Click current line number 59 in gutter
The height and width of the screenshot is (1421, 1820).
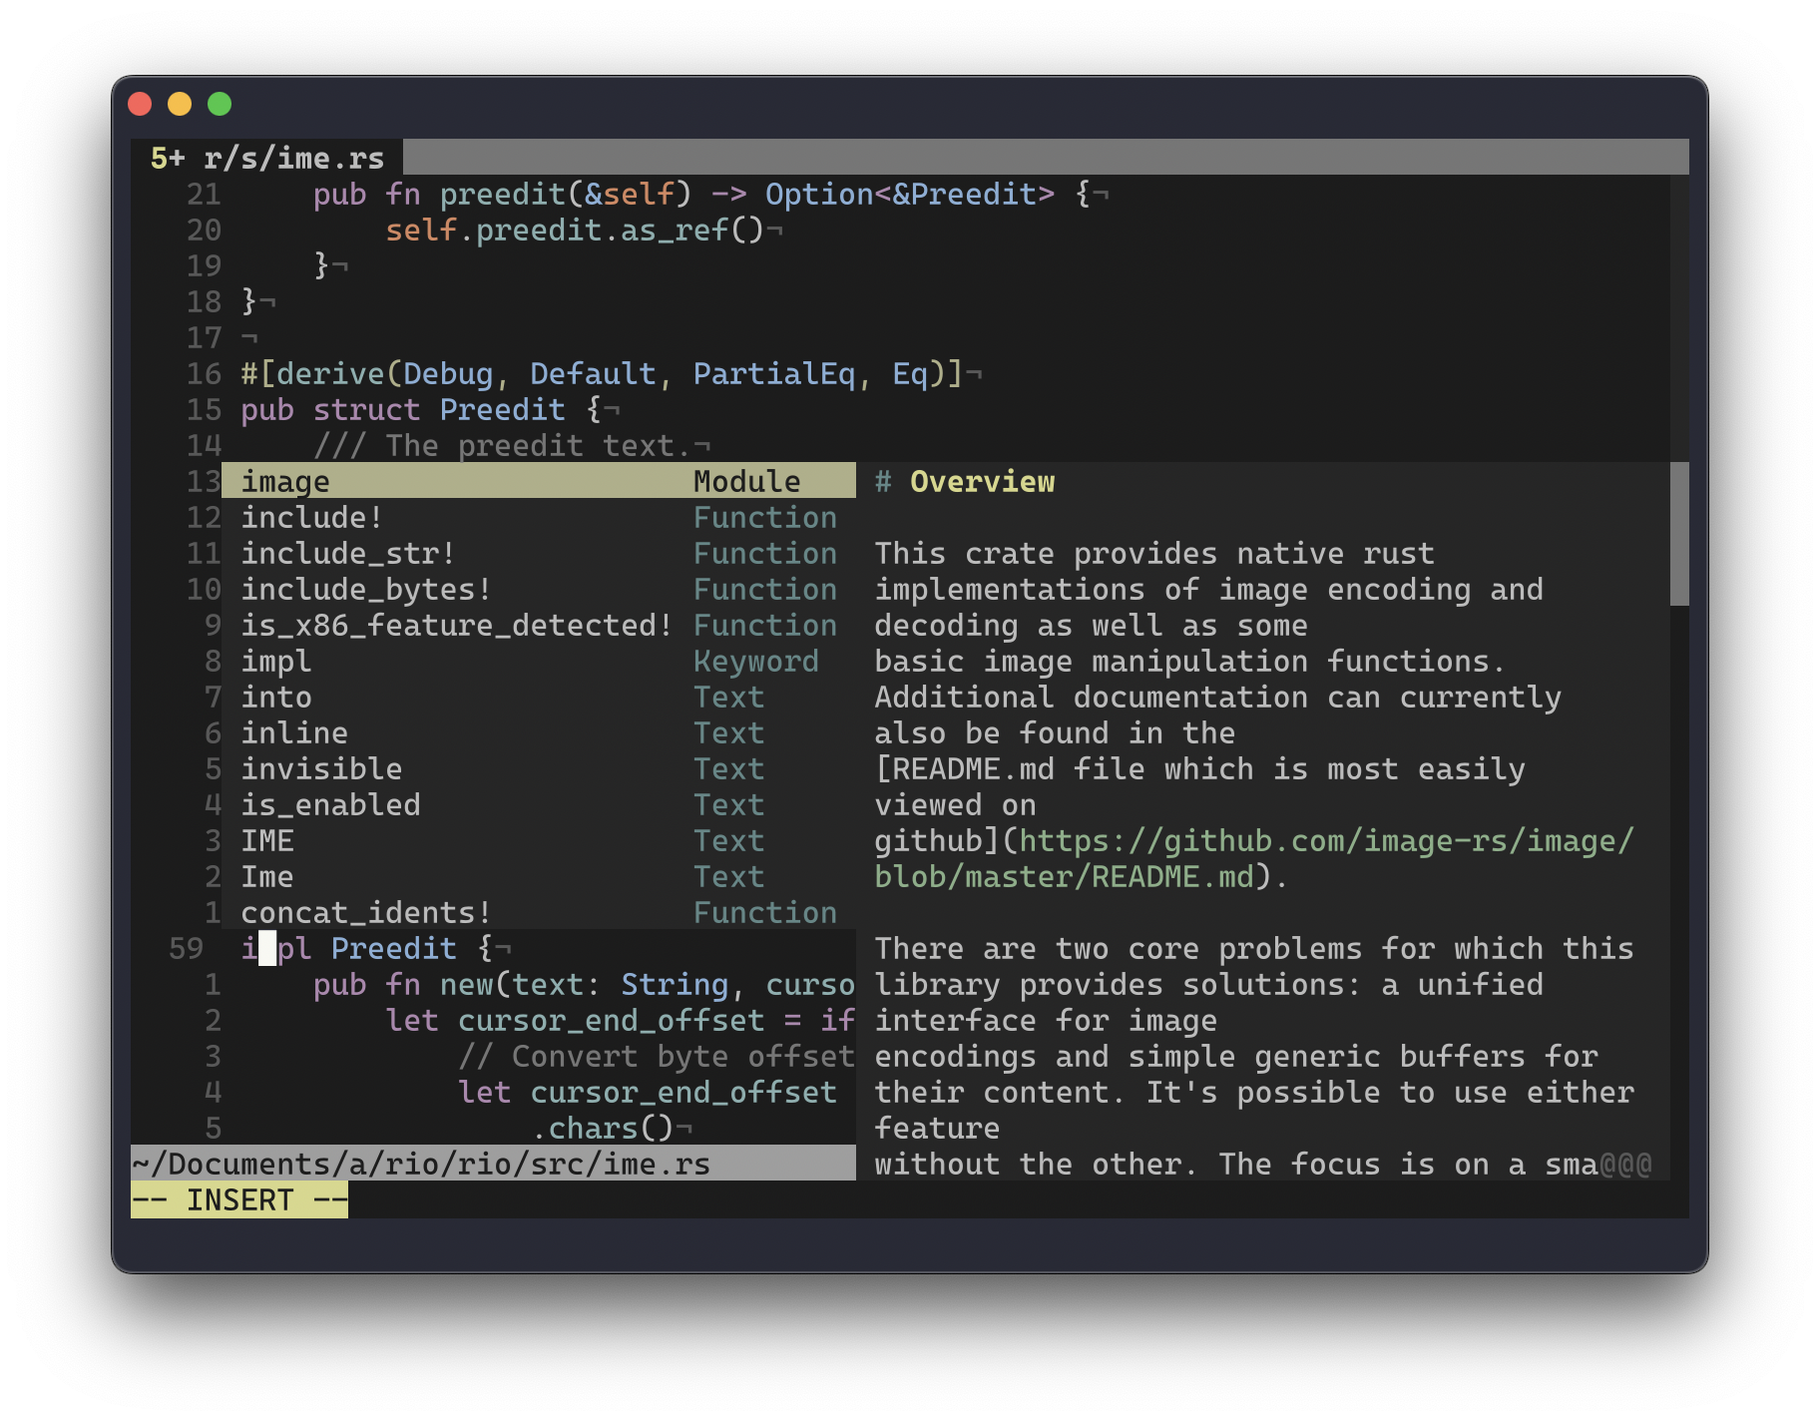click(x=187, y=948)
